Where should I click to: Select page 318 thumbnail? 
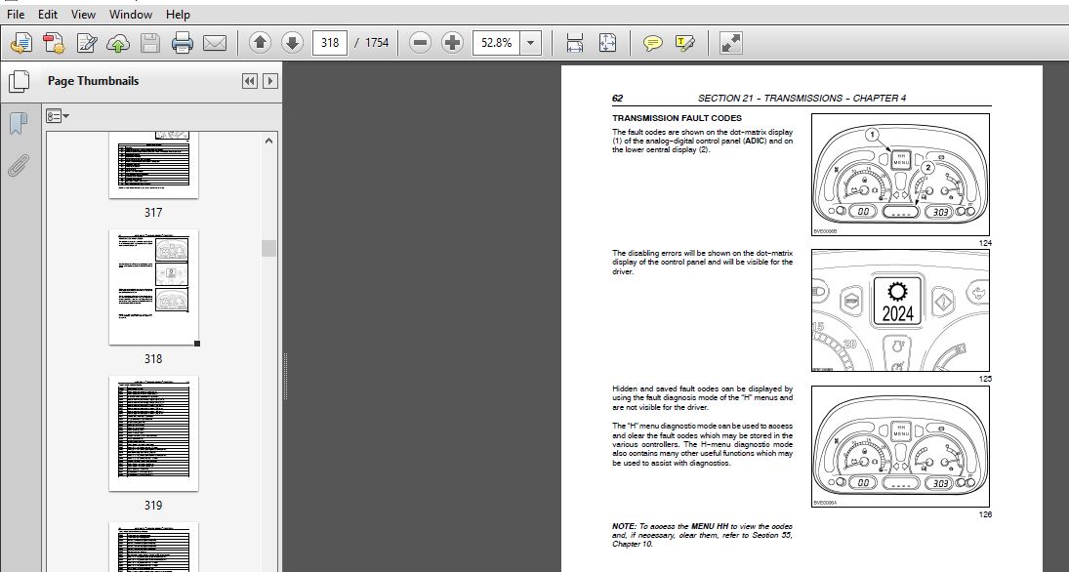pyautogui.click(x=153, y=287)
